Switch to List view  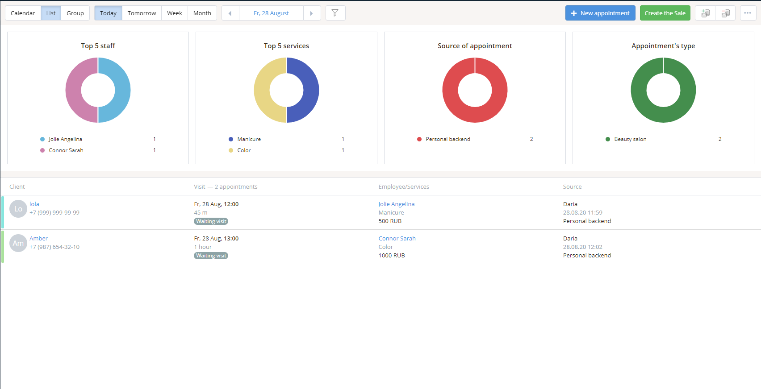pos(51,13)
